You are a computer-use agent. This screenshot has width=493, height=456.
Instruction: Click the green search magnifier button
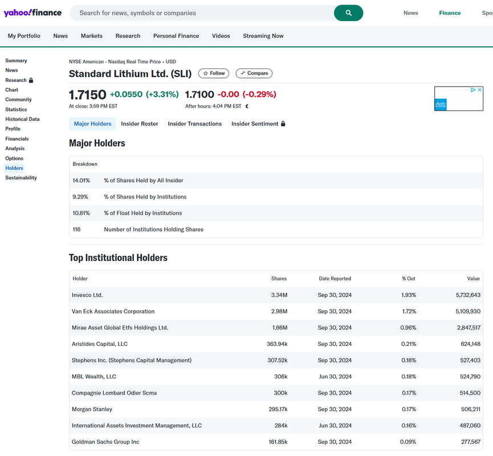pyautogui.click(x=348, y=13)
